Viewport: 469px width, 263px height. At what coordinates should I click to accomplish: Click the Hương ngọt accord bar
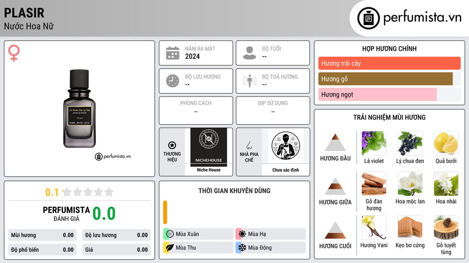tap(389, 94)
